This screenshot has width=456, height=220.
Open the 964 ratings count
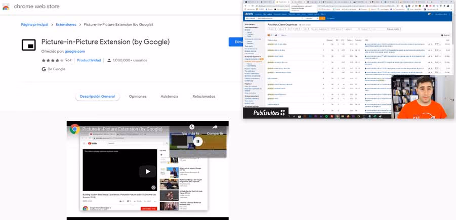click(x=68, y=61)
